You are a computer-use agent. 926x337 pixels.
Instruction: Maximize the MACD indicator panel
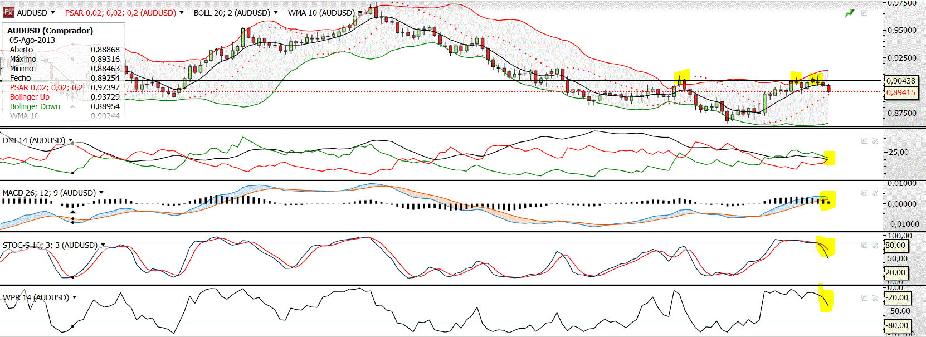(865, 193)
